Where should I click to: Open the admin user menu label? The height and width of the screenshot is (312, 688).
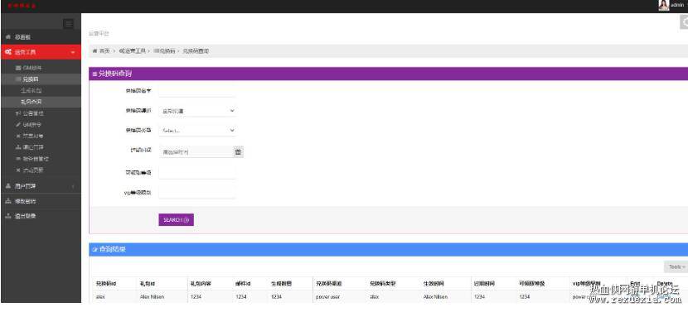(678, 5)
